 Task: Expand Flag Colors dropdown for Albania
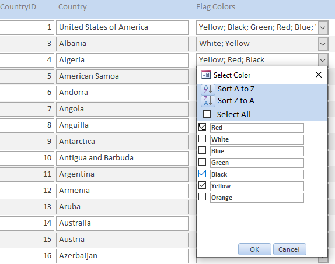[x=323, y=44]
